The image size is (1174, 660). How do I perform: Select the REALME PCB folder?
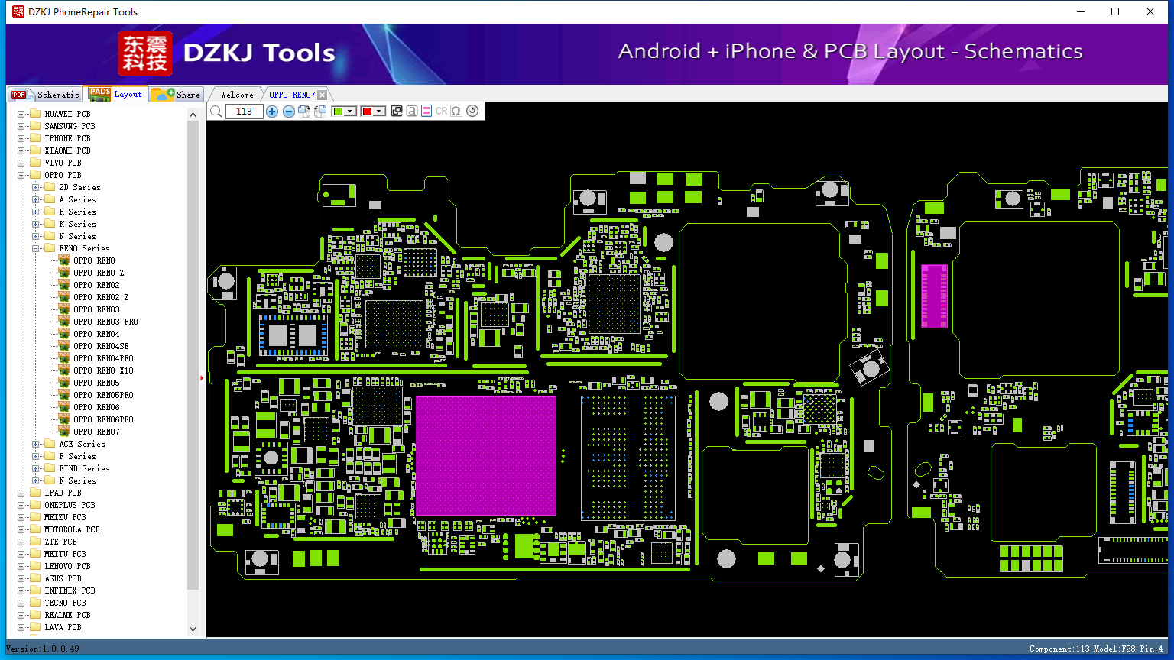pos(67,615)
